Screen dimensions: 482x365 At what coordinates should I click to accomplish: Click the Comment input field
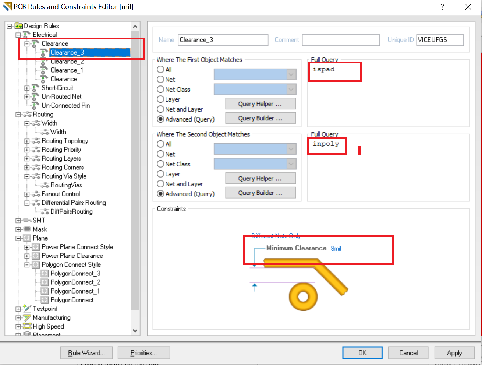click(x=341, y=40)
